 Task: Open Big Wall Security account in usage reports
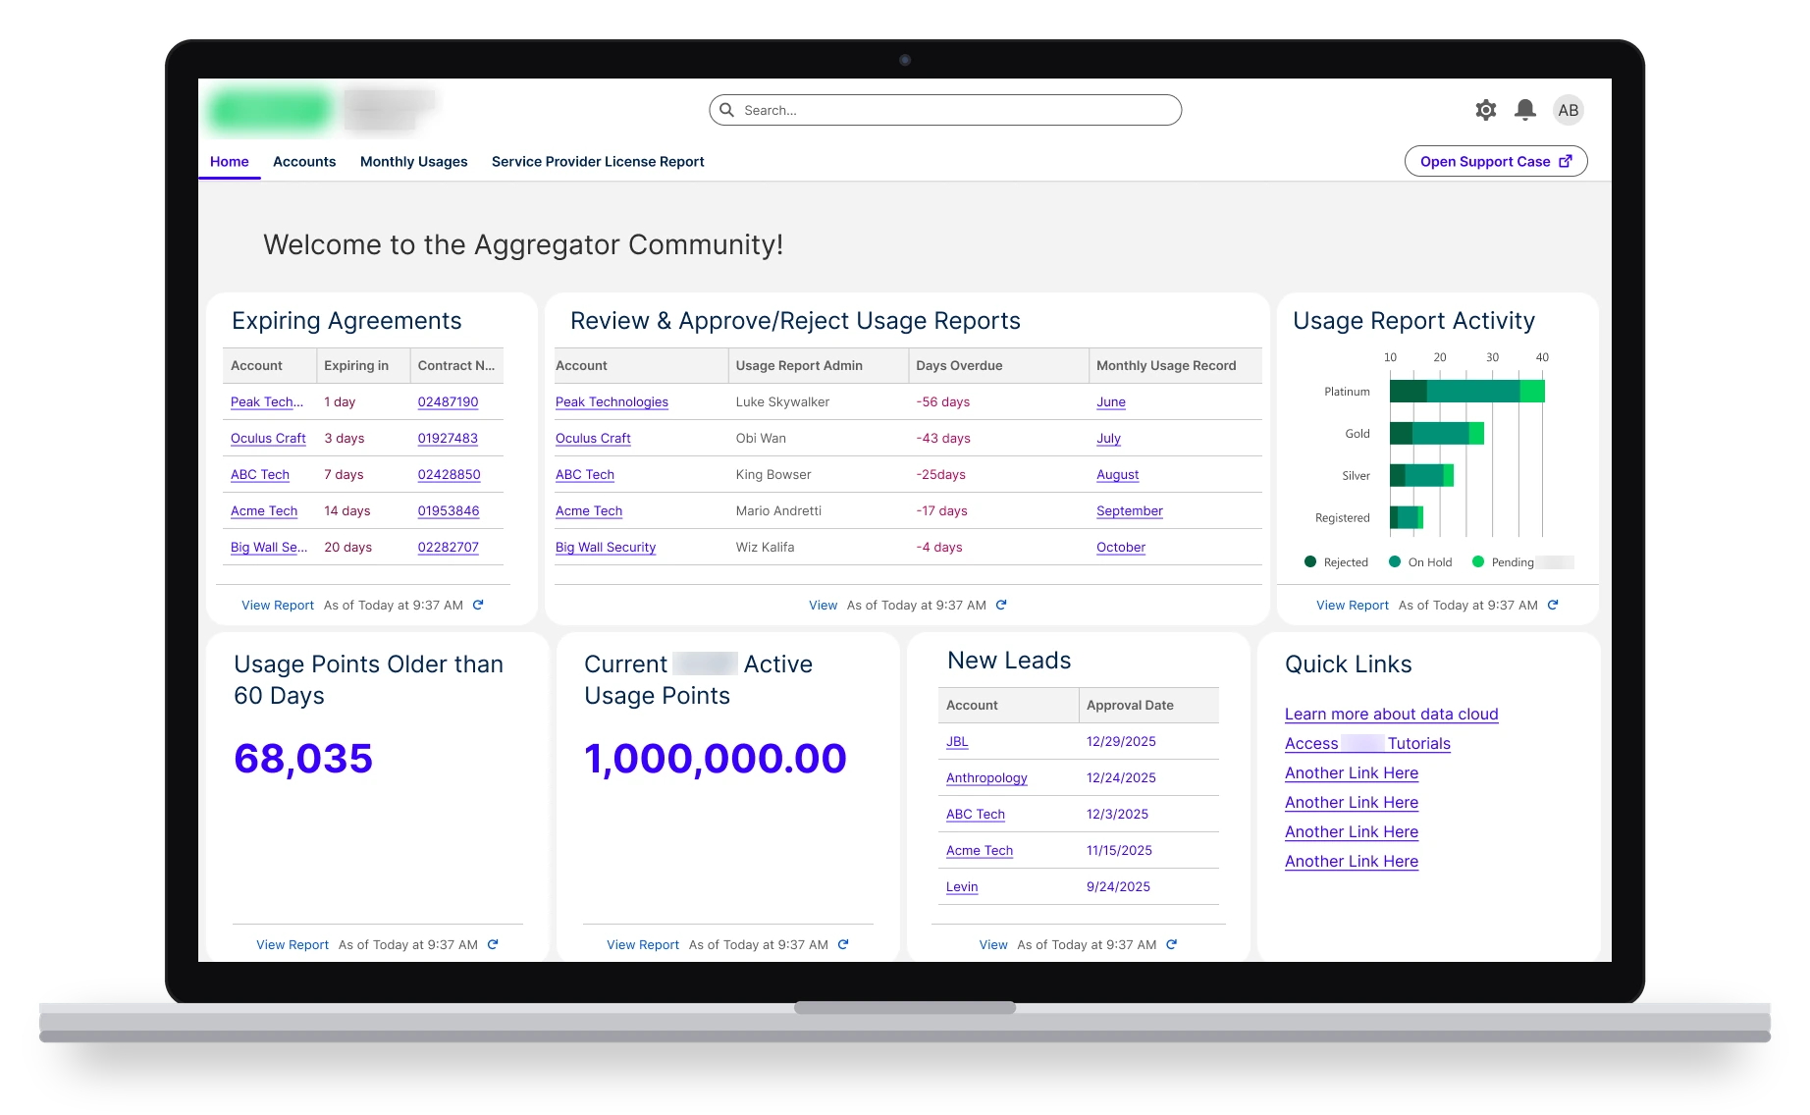[x=606, y=547]
